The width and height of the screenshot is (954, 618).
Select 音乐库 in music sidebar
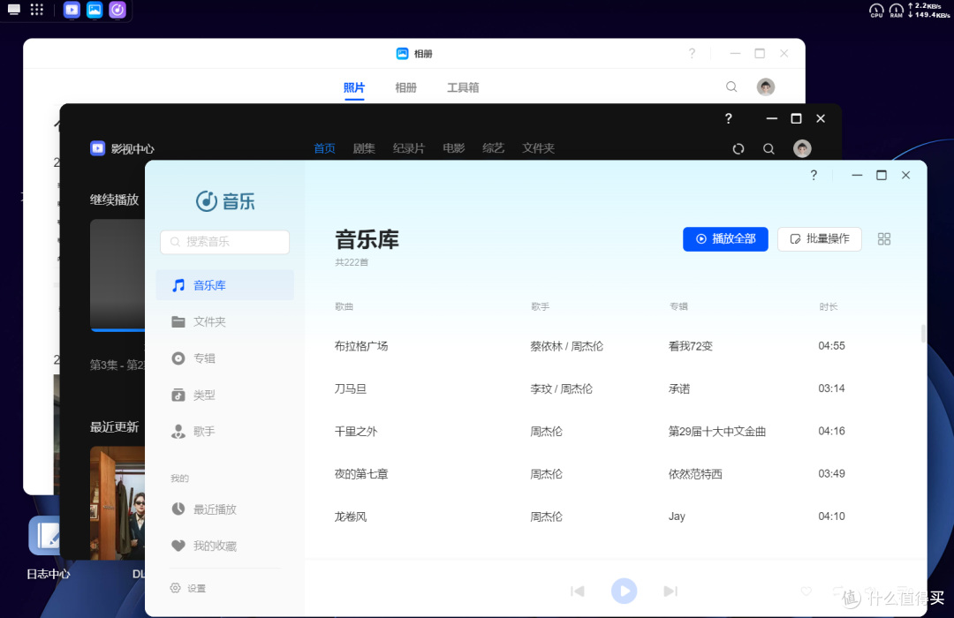pos(224,285)
